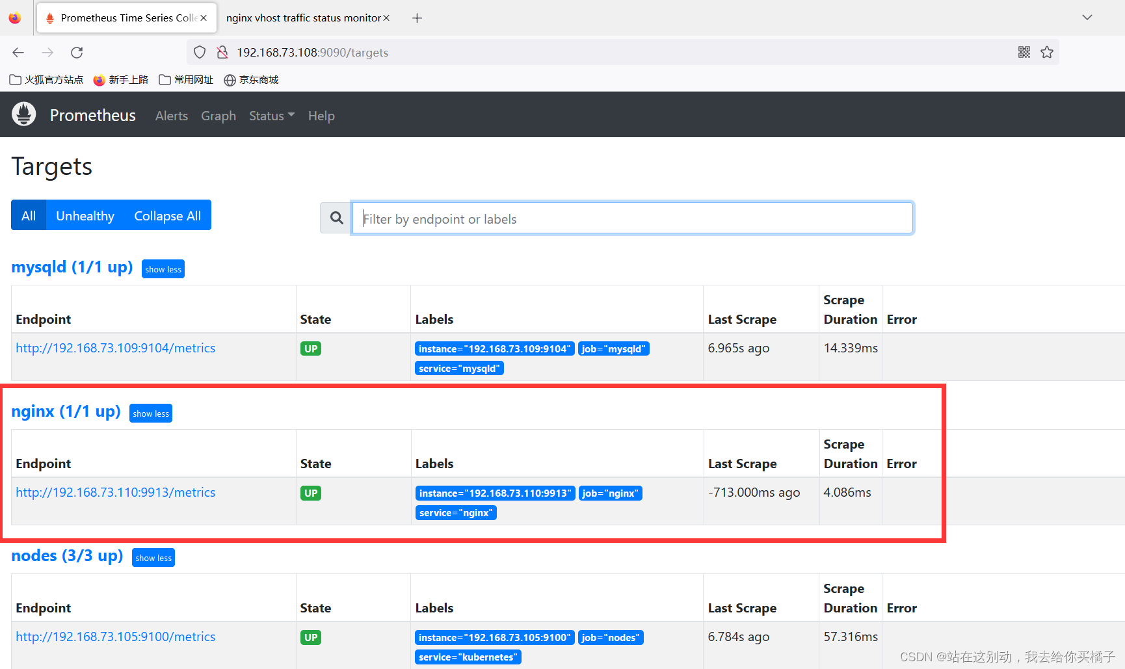This screenshot has height=669, width=1125.
Task: Click the instance="192.168.73.105:9100" label
Action: pos(495,638)
